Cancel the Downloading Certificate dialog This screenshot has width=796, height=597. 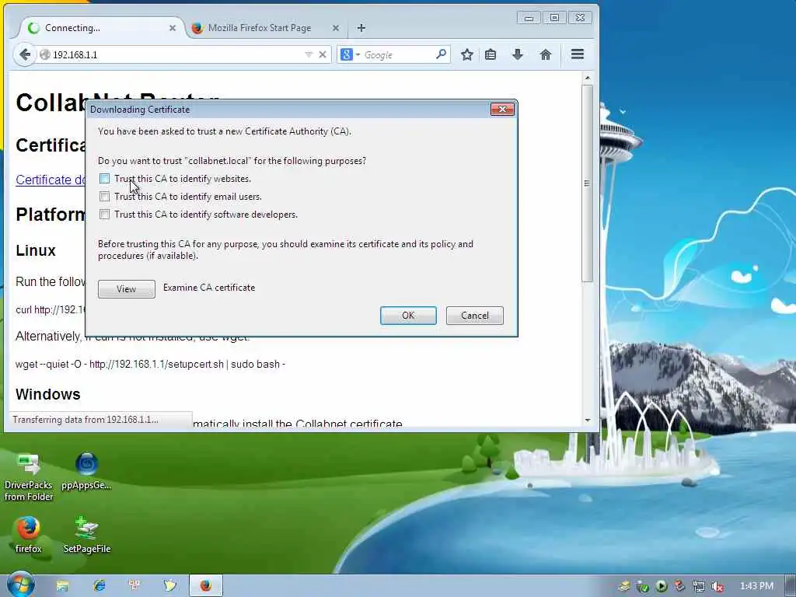click(475, 316)
